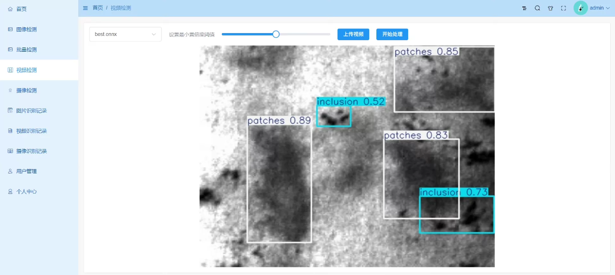Screen dimensions: 615x275
Task: Click the person icon beside 用户管理
Action: point(11,171)
